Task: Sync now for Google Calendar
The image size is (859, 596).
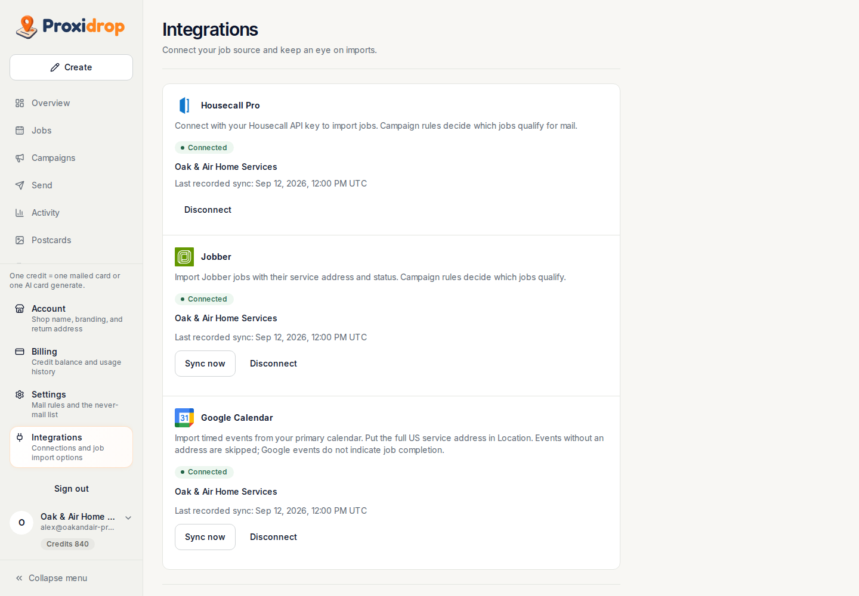Action: (205, 537)
